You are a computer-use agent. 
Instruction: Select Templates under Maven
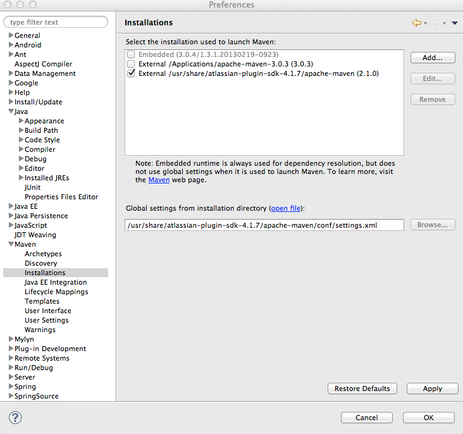coord(42,301)
